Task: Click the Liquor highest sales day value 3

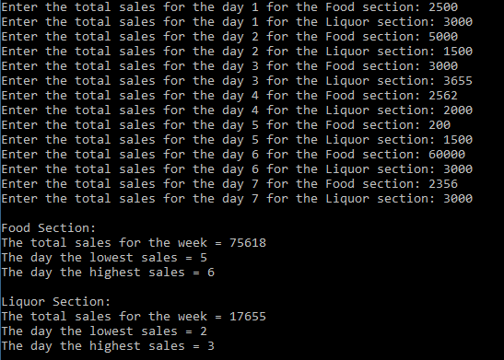Action: coord(211,346)
